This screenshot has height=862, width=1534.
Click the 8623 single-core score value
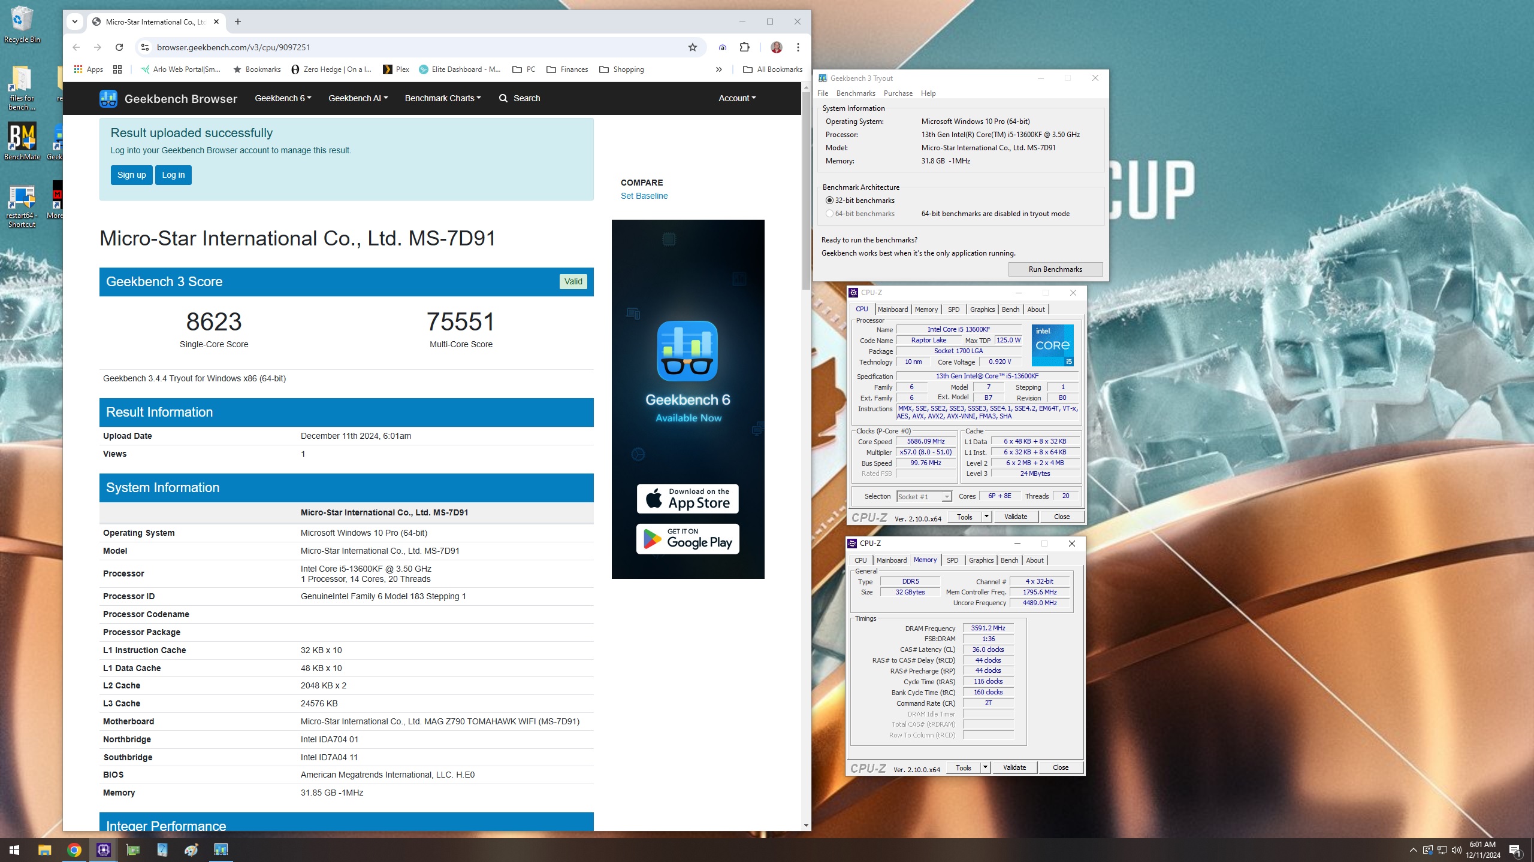coord(214,321)
